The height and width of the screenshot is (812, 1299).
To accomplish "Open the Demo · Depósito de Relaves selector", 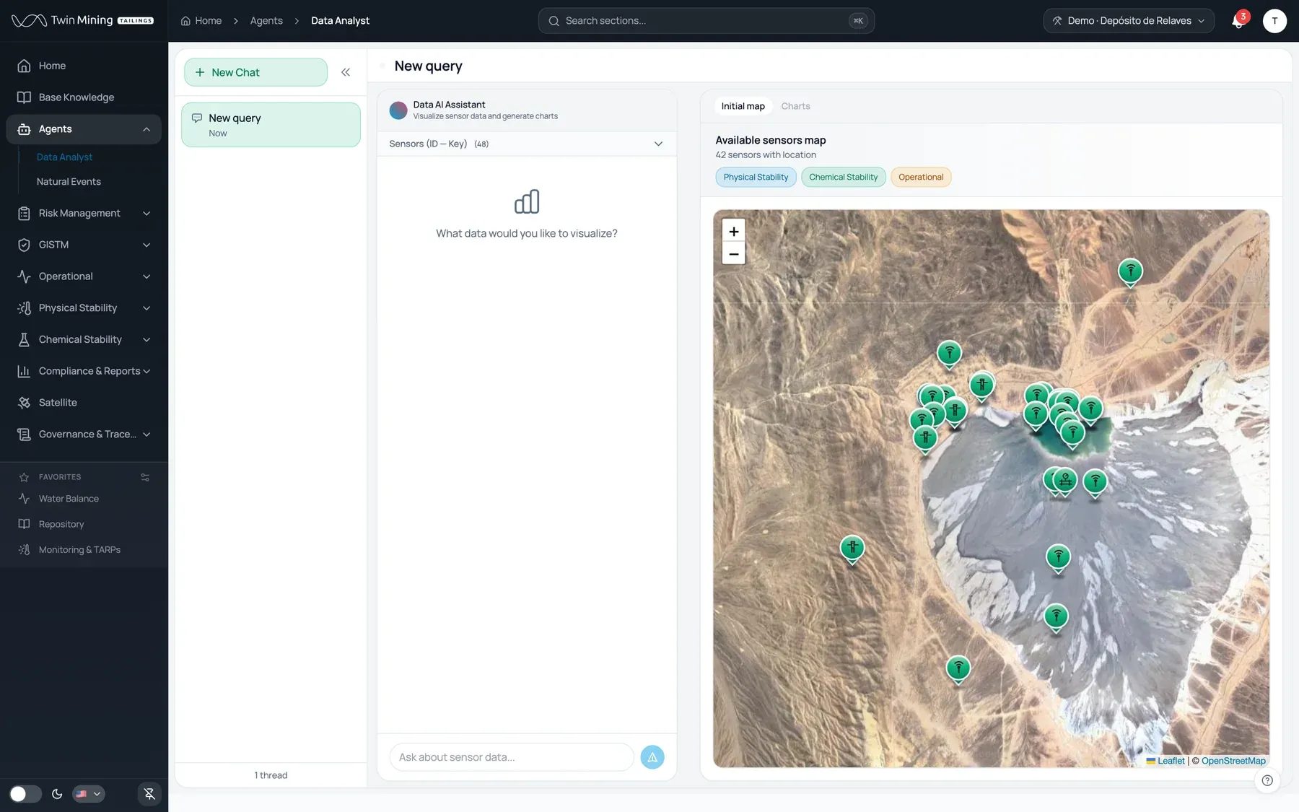I will [1129, 21].
